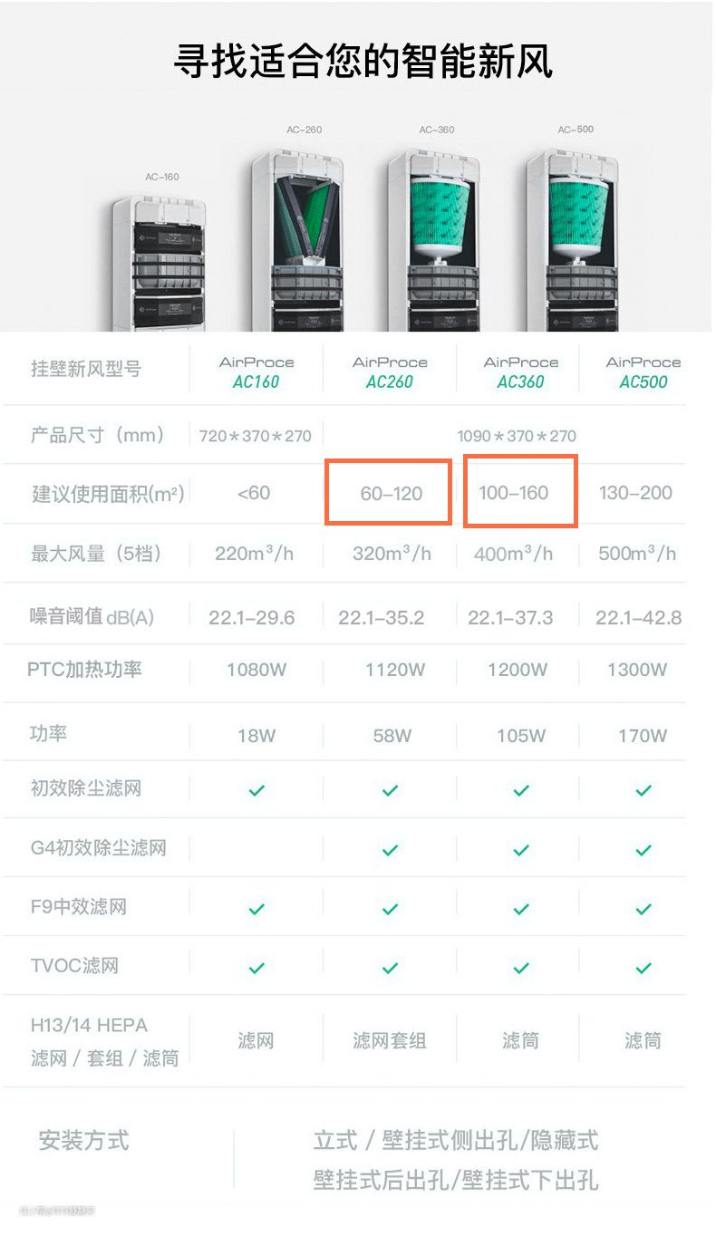Select the AirProce AC260 column header
The width and height of the screenshot is (716, 1236).
click(390, 372)
